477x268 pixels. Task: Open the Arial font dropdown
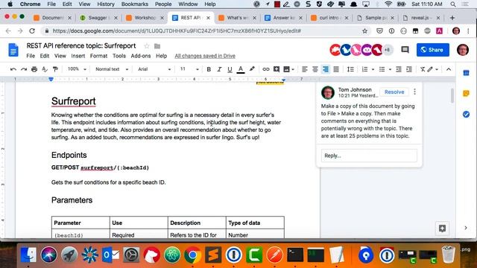(x=154, y=69)
